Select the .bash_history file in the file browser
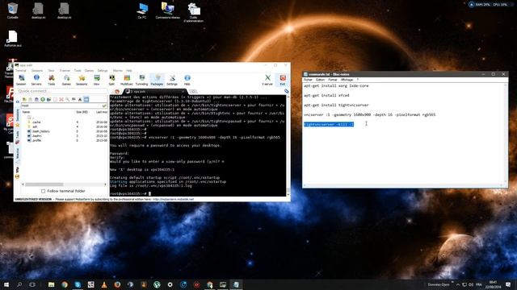The image size is (517, 290). pos(39,131)
